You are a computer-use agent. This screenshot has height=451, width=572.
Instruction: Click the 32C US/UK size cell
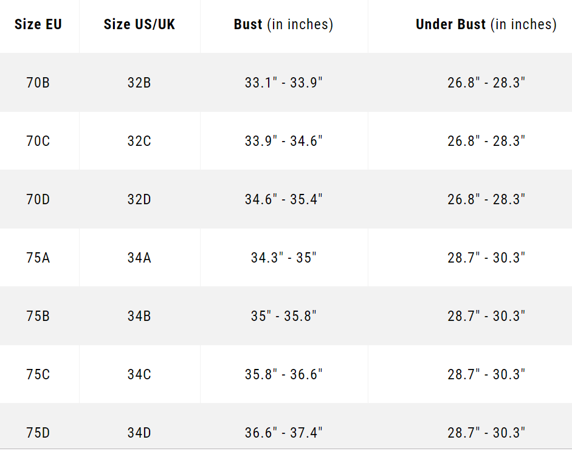click(139, 141)
